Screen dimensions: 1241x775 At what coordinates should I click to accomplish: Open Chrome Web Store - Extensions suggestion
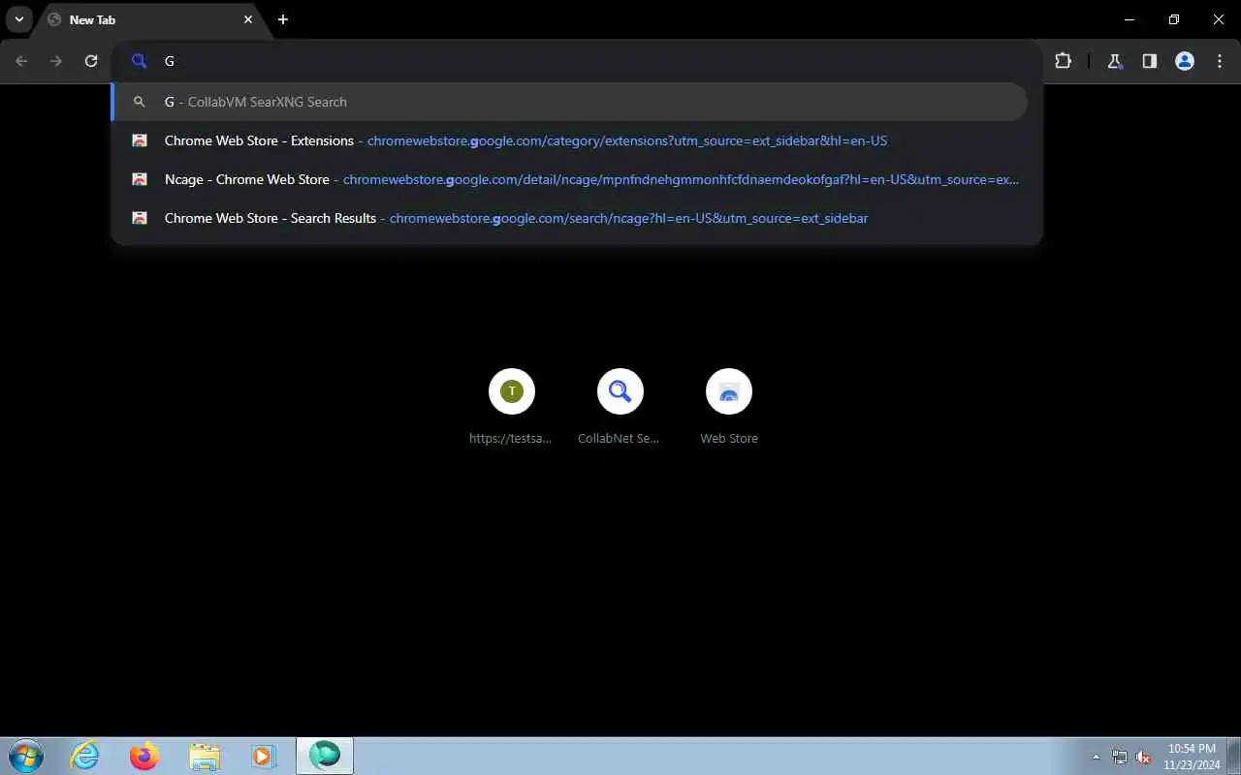tap(570, 140)
